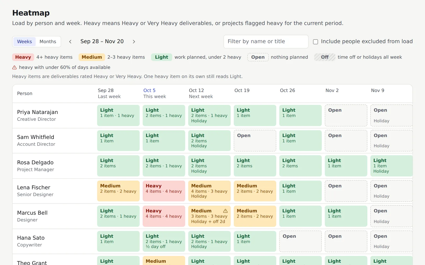Open Lena Fischer's Oct 12 Medium Holiday cell
Screen dimensions: 425x265
[209, 191]
